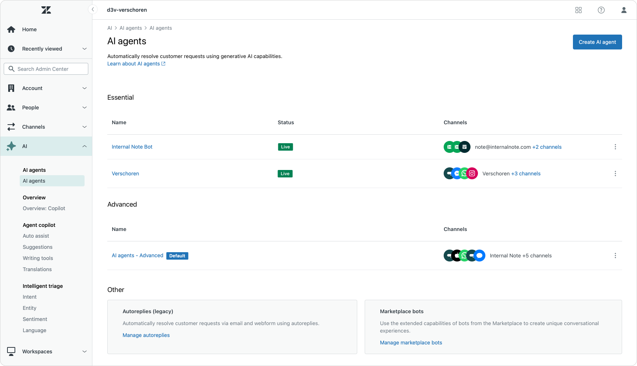This screenshot has height=366, width=637.
Task: Click Live status badge for Internal Note Bot
Action: coord(285,147)
